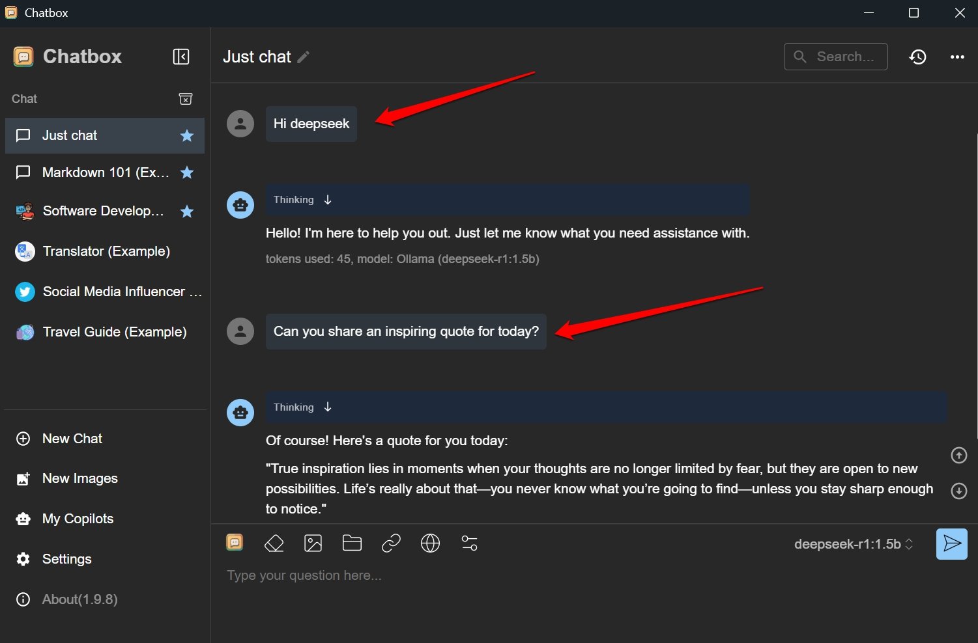The image size is (978, 643).
Task: Open the Markdown 101 (Example) chat
Action: tap(105, 172)
